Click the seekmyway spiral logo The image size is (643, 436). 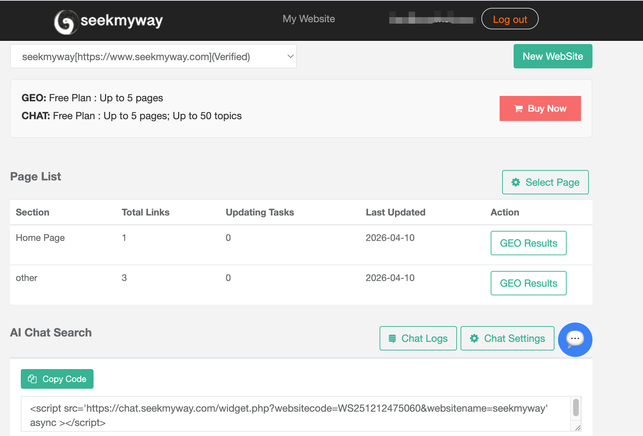66,22
